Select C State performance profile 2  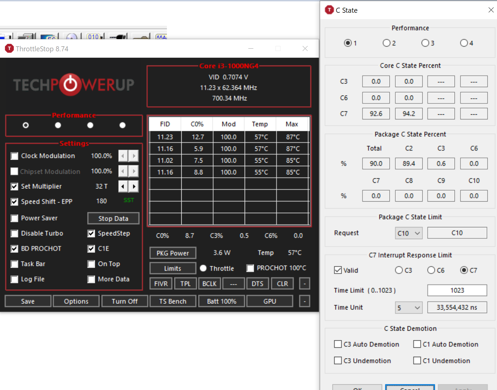click(x=386, y=43)
